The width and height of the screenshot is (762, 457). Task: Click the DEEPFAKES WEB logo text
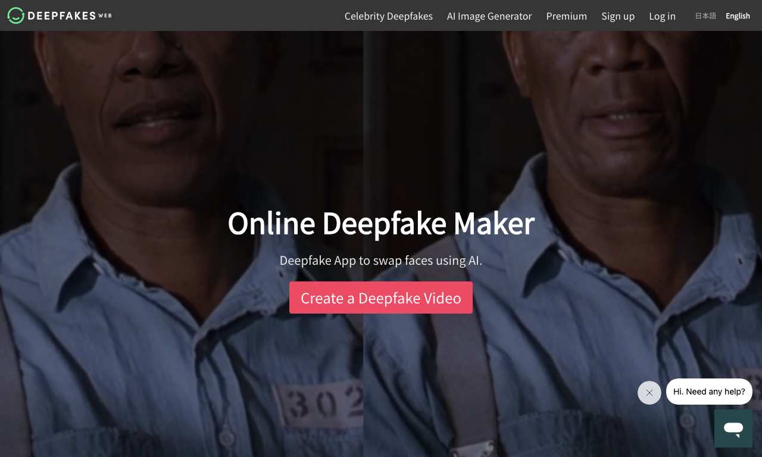click(x=69, y=15)
